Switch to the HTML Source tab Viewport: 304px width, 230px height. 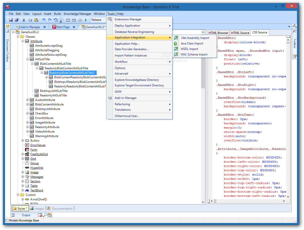coord(240,33)
